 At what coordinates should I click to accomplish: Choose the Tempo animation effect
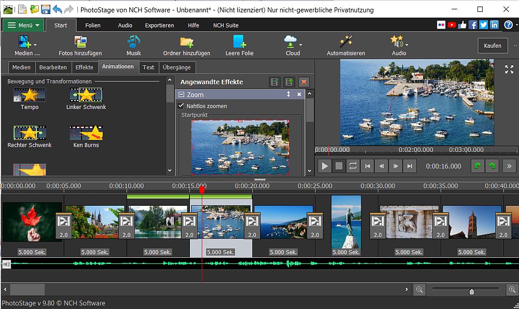[30, 95]
